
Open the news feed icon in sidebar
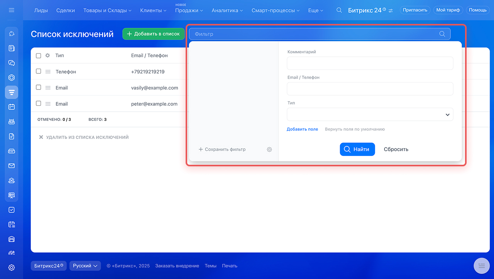pos(12,48)
